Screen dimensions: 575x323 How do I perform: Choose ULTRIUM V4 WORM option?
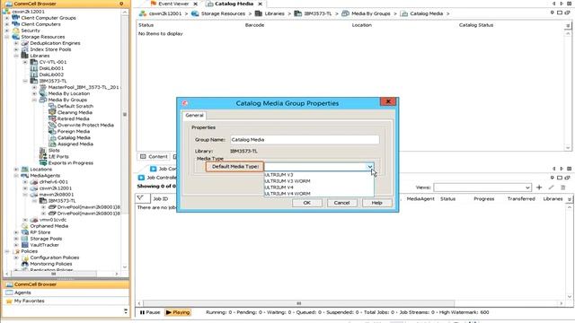(x=319, y=194)
